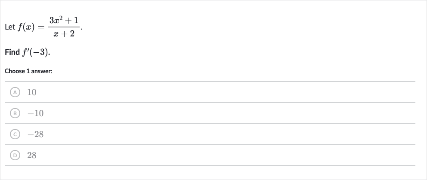This screenshot has height=180, width=427.
Task: Click the blank area of option D row
Action: coord(226,155)
